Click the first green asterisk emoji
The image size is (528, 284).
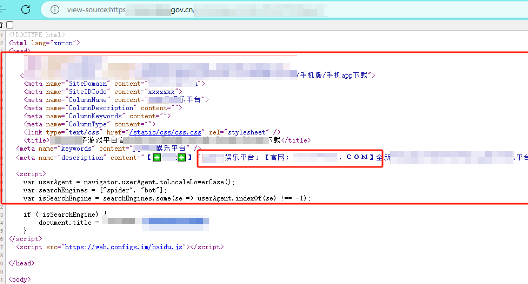pyautogui.click(x=157, y=158)
